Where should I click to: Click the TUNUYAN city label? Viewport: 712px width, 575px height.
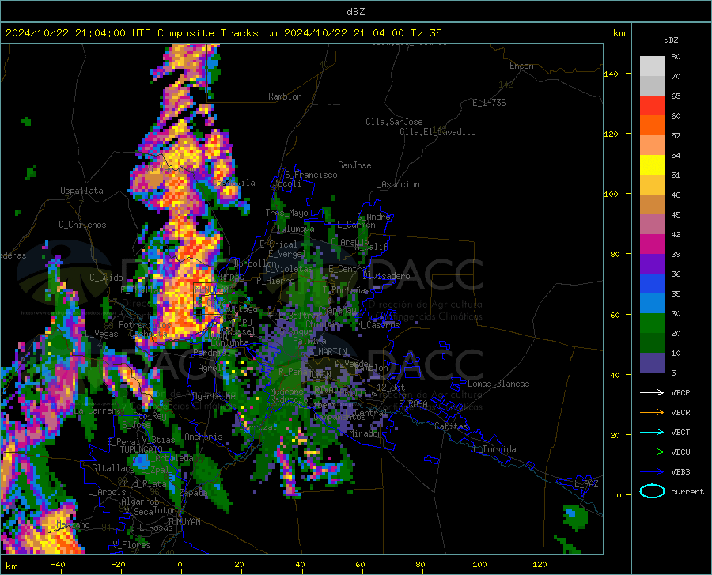pos(184,522)
